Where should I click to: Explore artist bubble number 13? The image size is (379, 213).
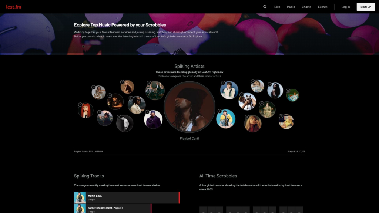pos(105,118)
